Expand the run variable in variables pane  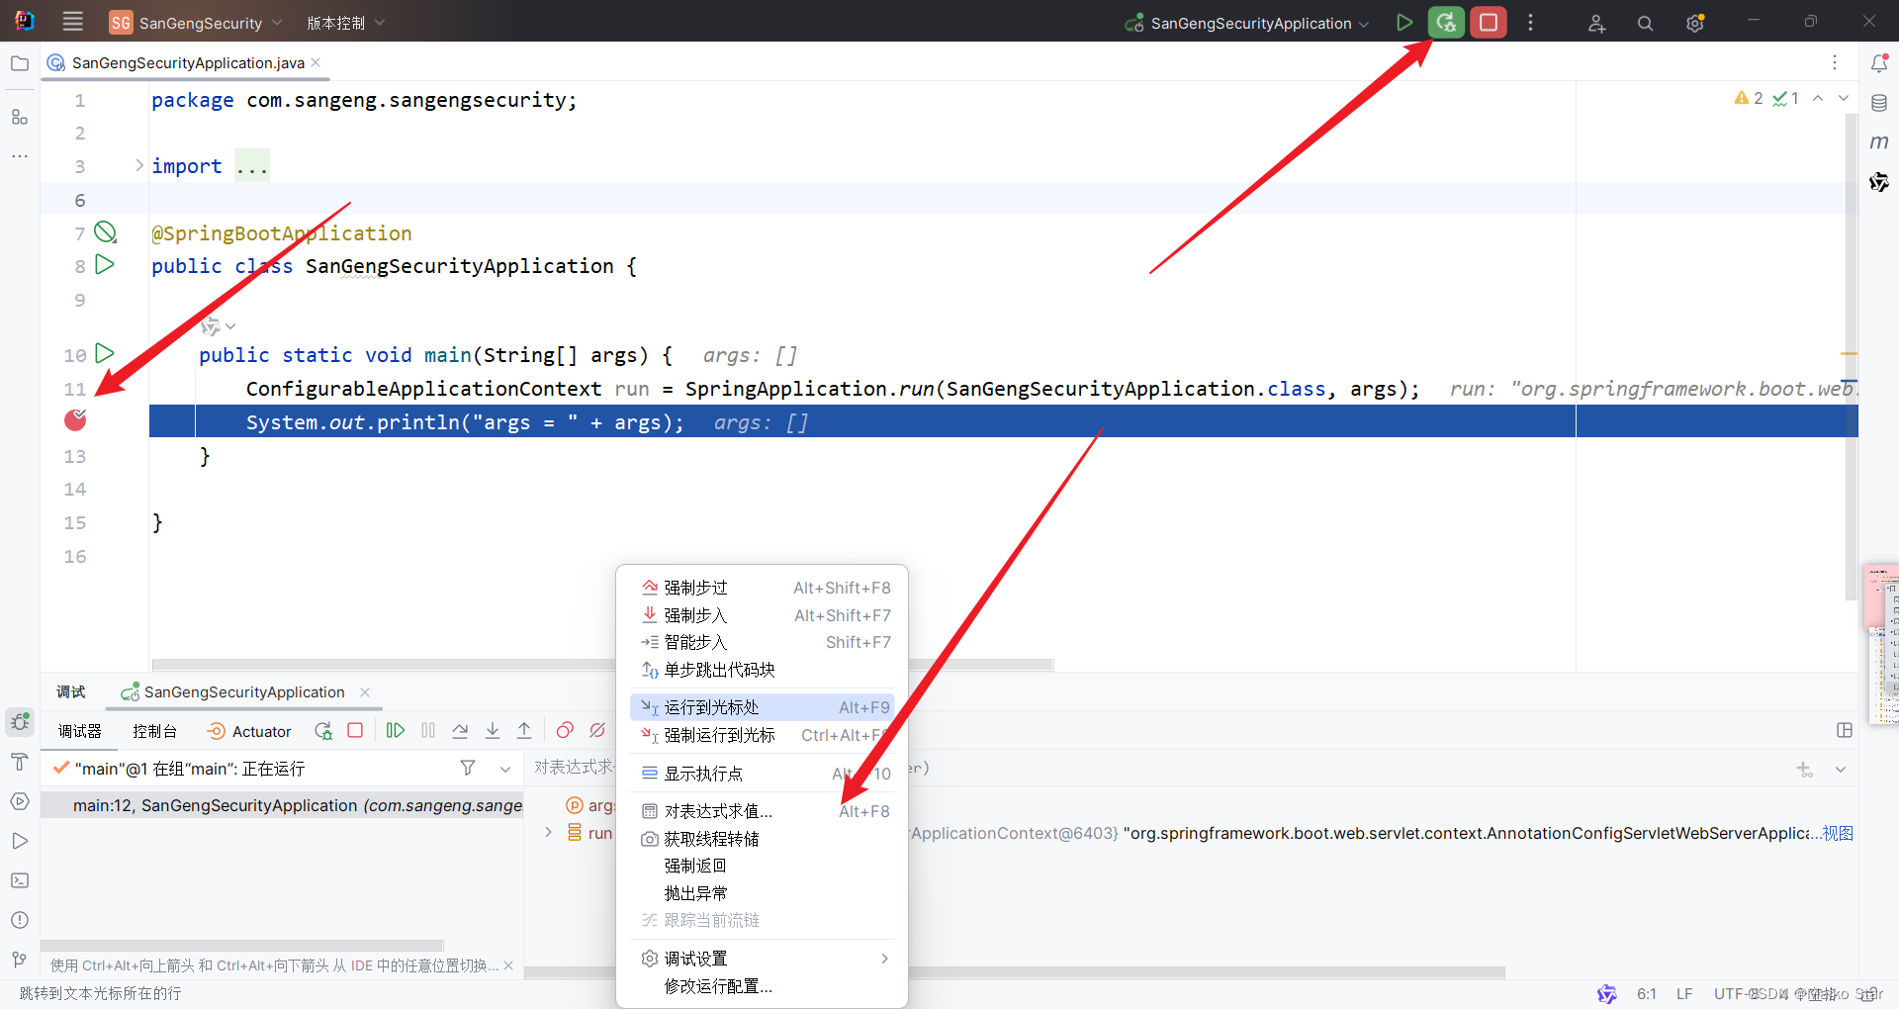coord(550,833)
